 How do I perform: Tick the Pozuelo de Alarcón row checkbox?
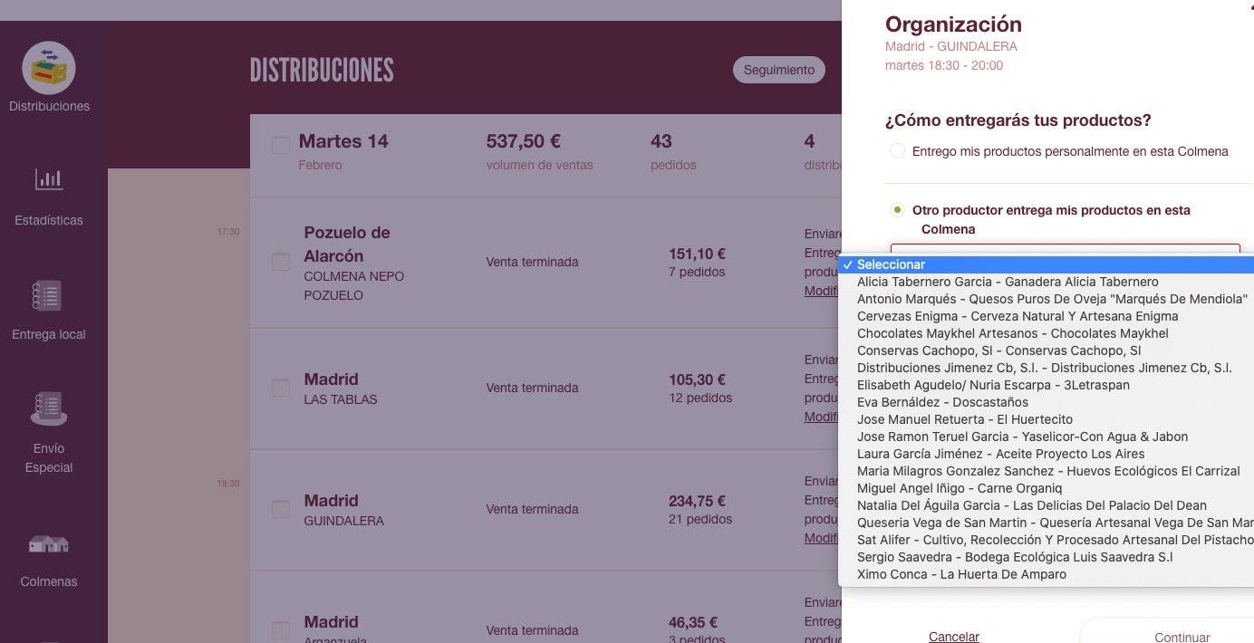(281, 262)
